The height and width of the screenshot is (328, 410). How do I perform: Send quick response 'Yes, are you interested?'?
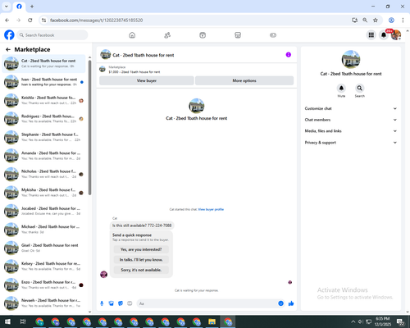click(141, 249)
